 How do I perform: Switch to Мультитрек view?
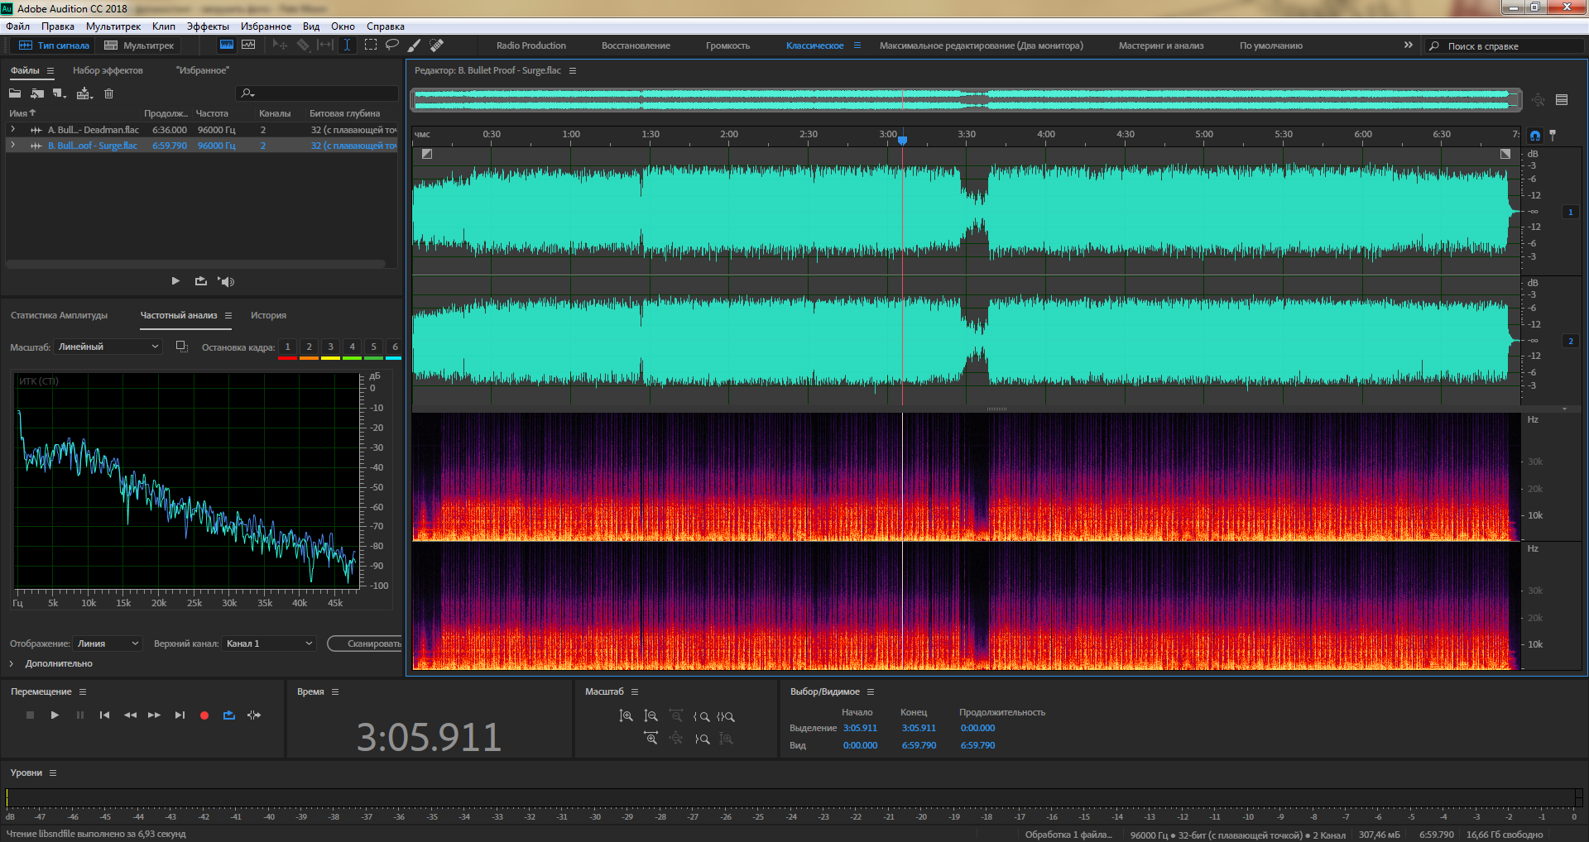coord(139,45)
